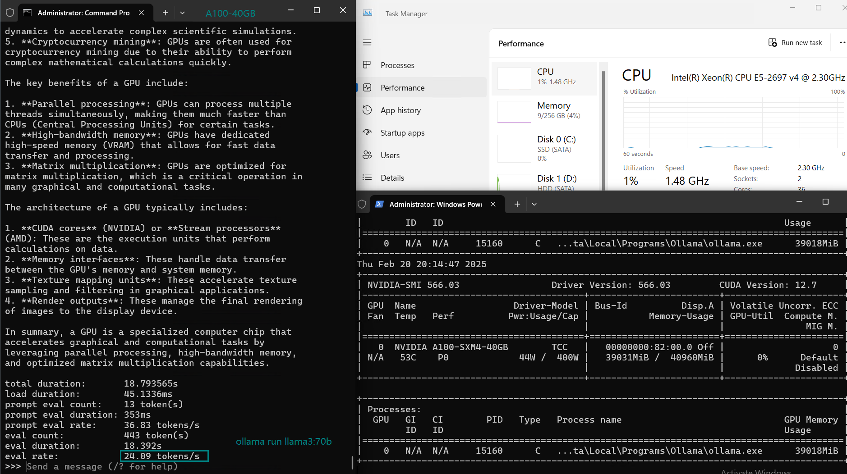Click the Task Manager title bar icon
The image size is (847, 474).
(x=368, y=13)
